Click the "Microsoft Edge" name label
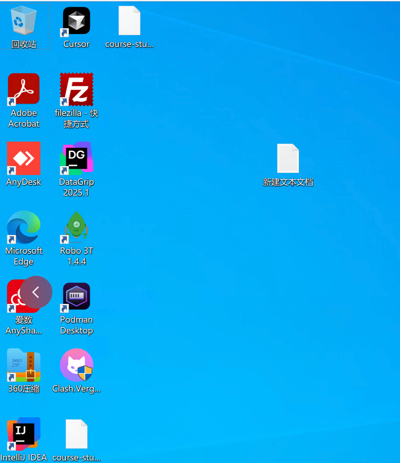 coord(24,256)
